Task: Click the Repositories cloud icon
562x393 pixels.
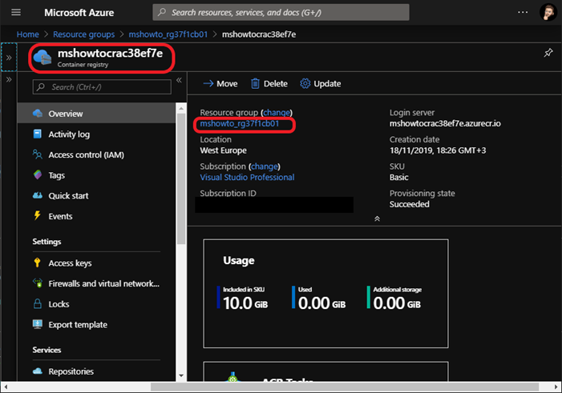Action: (x=37, y=371)
